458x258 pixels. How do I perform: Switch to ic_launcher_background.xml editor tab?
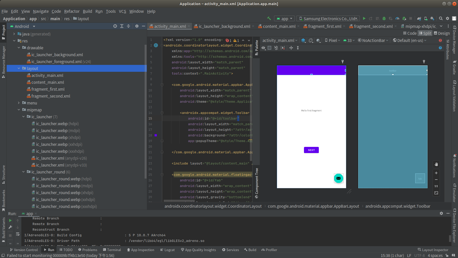pos(224,26)
